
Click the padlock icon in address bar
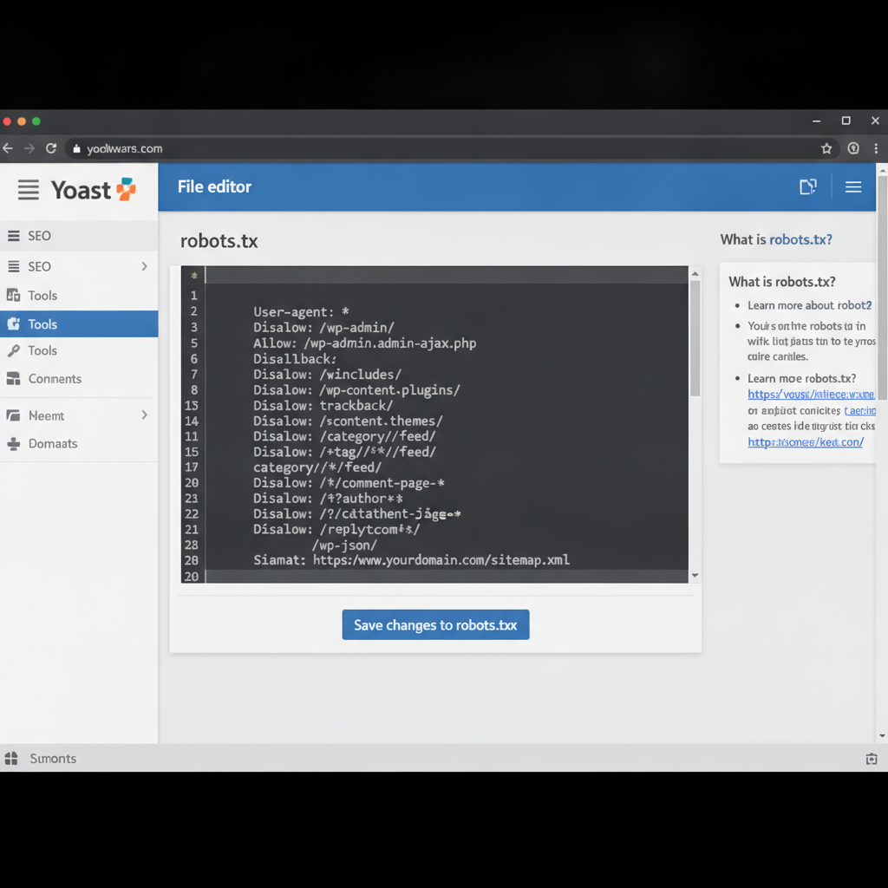(76, 148)
